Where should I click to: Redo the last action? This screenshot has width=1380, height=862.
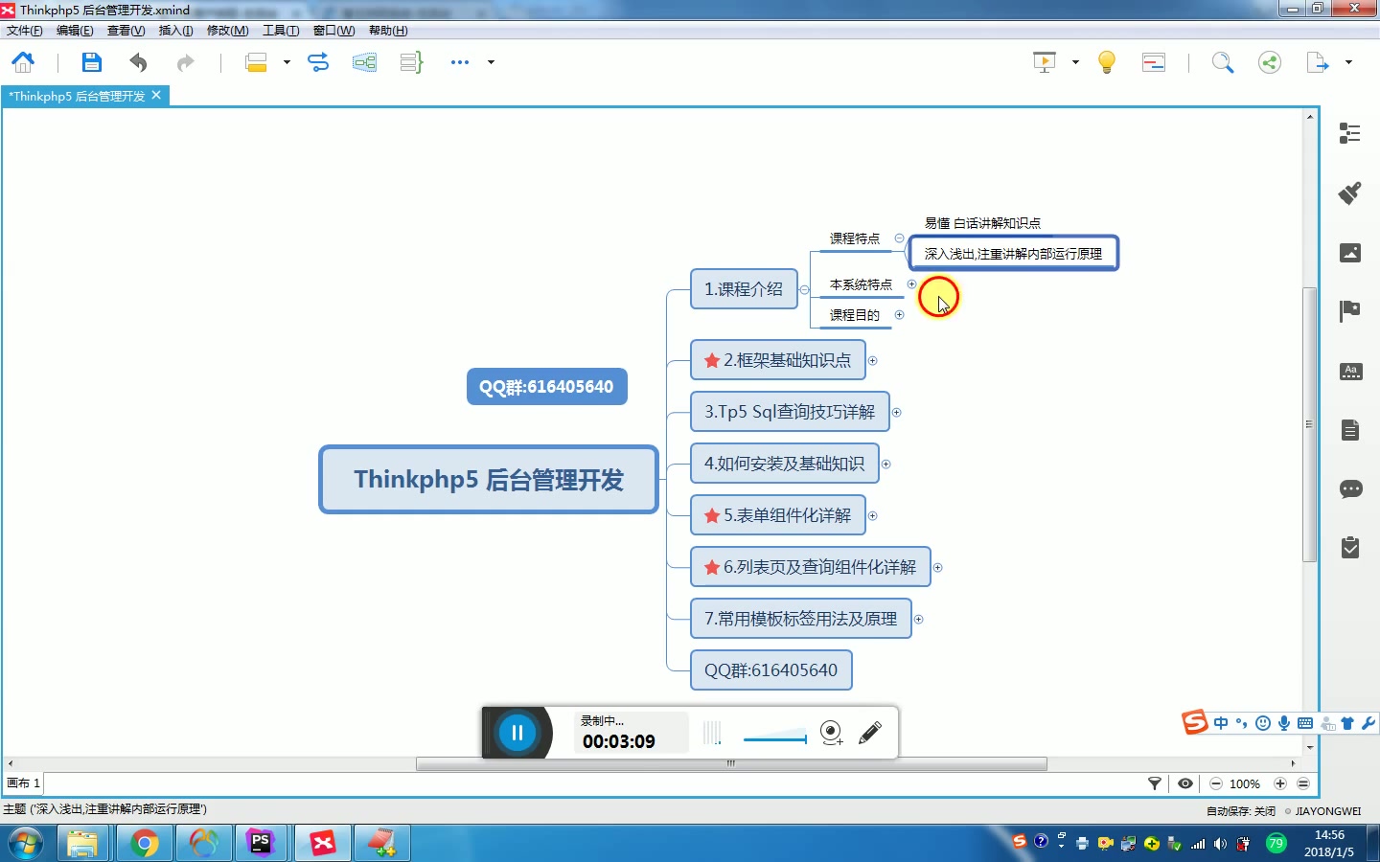click(x=185, y=62)
